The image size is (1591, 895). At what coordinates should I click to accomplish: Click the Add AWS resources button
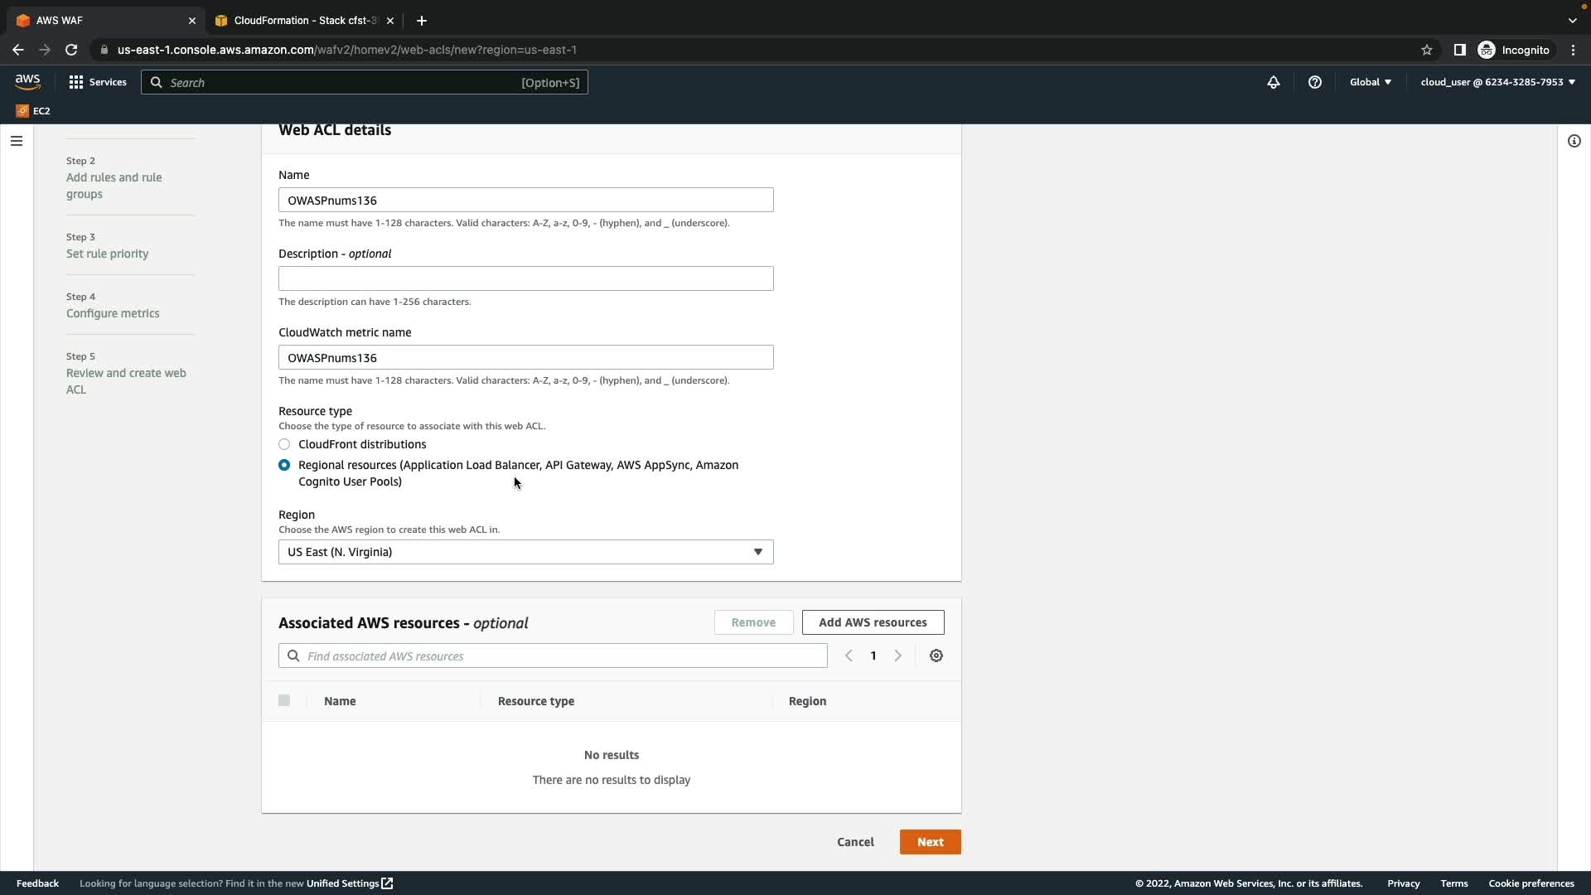click(x=873, y=622)
